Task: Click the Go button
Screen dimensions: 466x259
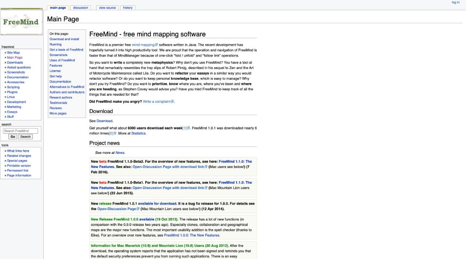Action: click(13, 137)
